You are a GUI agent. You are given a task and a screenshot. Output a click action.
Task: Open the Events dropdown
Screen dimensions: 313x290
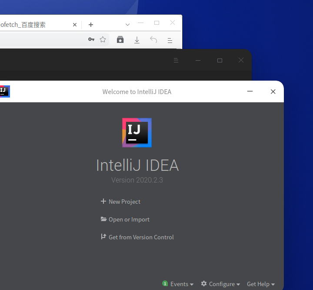(x=182, y=284)
